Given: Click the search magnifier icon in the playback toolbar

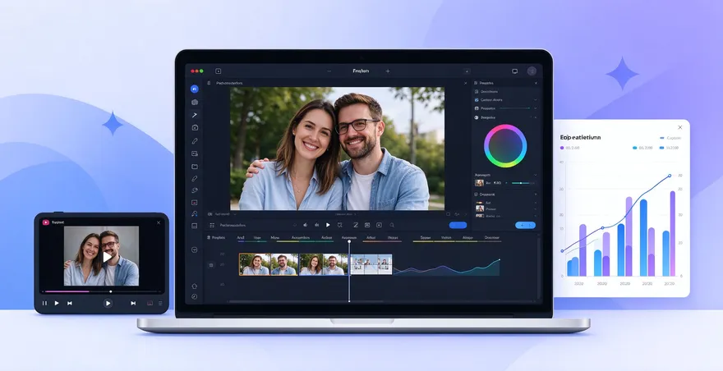Looking at the screenshot, I should tap(392, 225).
